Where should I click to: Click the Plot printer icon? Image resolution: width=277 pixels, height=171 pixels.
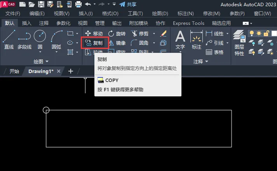(78, 4)
